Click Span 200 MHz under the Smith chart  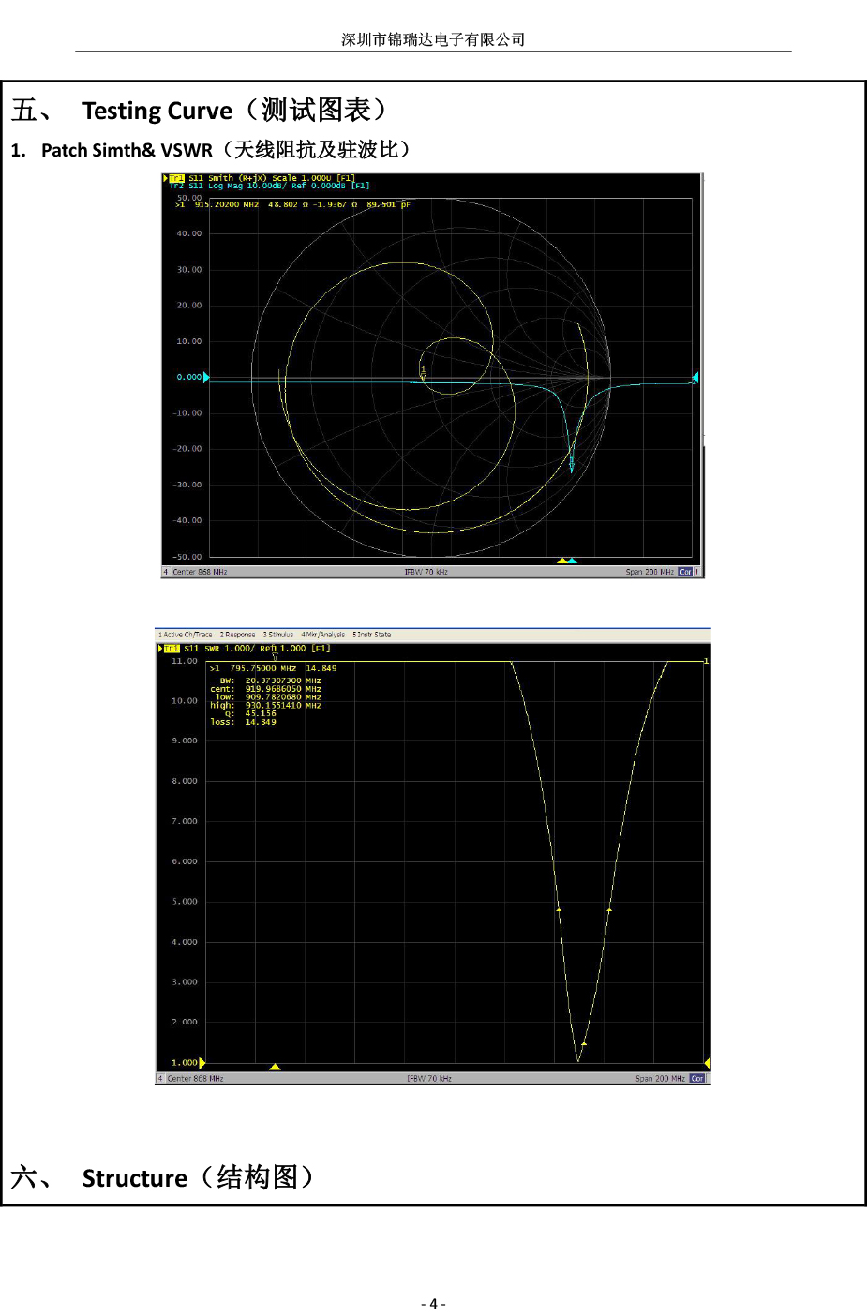(650, 572)
